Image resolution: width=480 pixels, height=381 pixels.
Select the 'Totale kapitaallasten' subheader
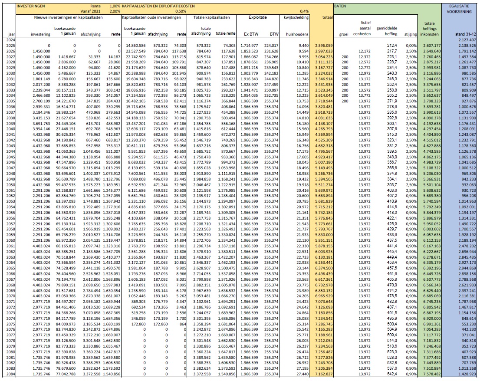tap(211, 17)
